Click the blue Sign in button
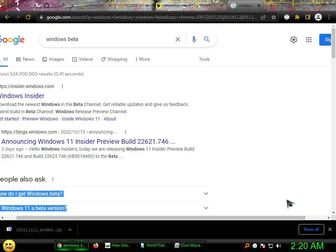 coord(325,40)
